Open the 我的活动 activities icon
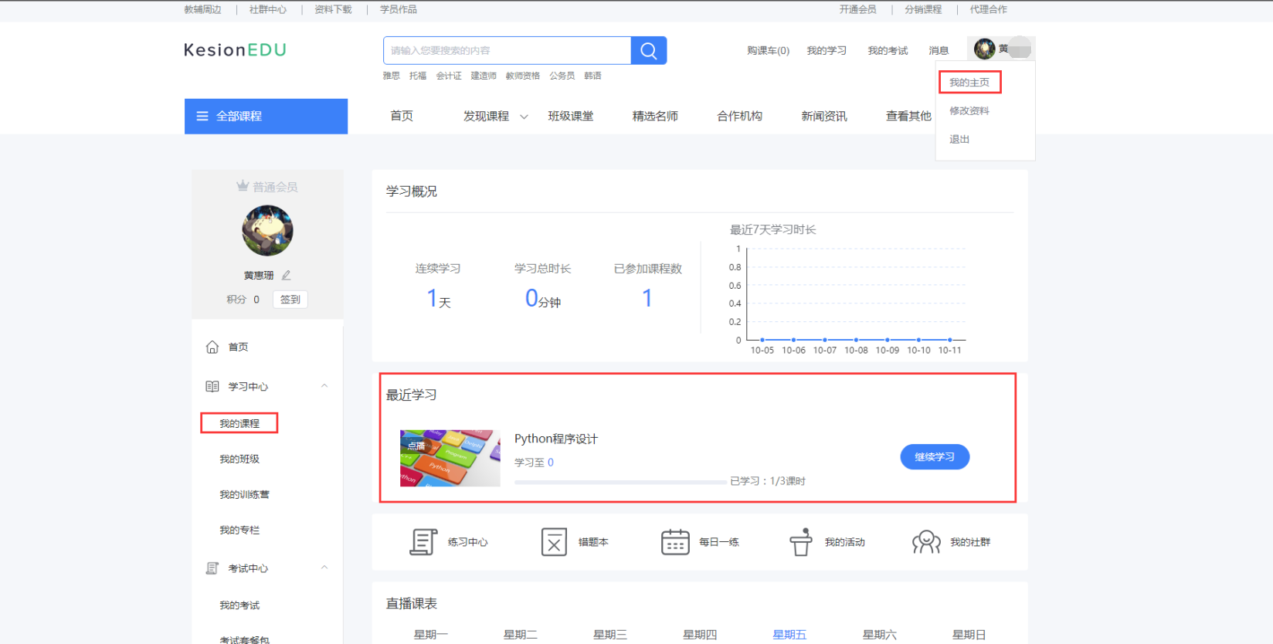Image resolution: width=1273 pixels, height=644 pixels. point(801,542)
